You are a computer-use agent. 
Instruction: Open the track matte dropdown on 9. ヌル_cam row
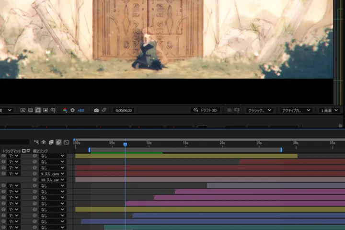(13, 174)
